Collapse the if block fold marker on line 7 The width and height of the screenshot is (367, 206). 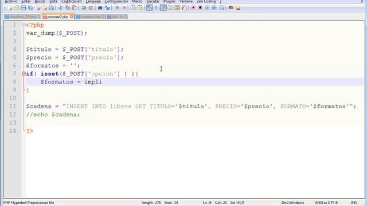(24, 74)
